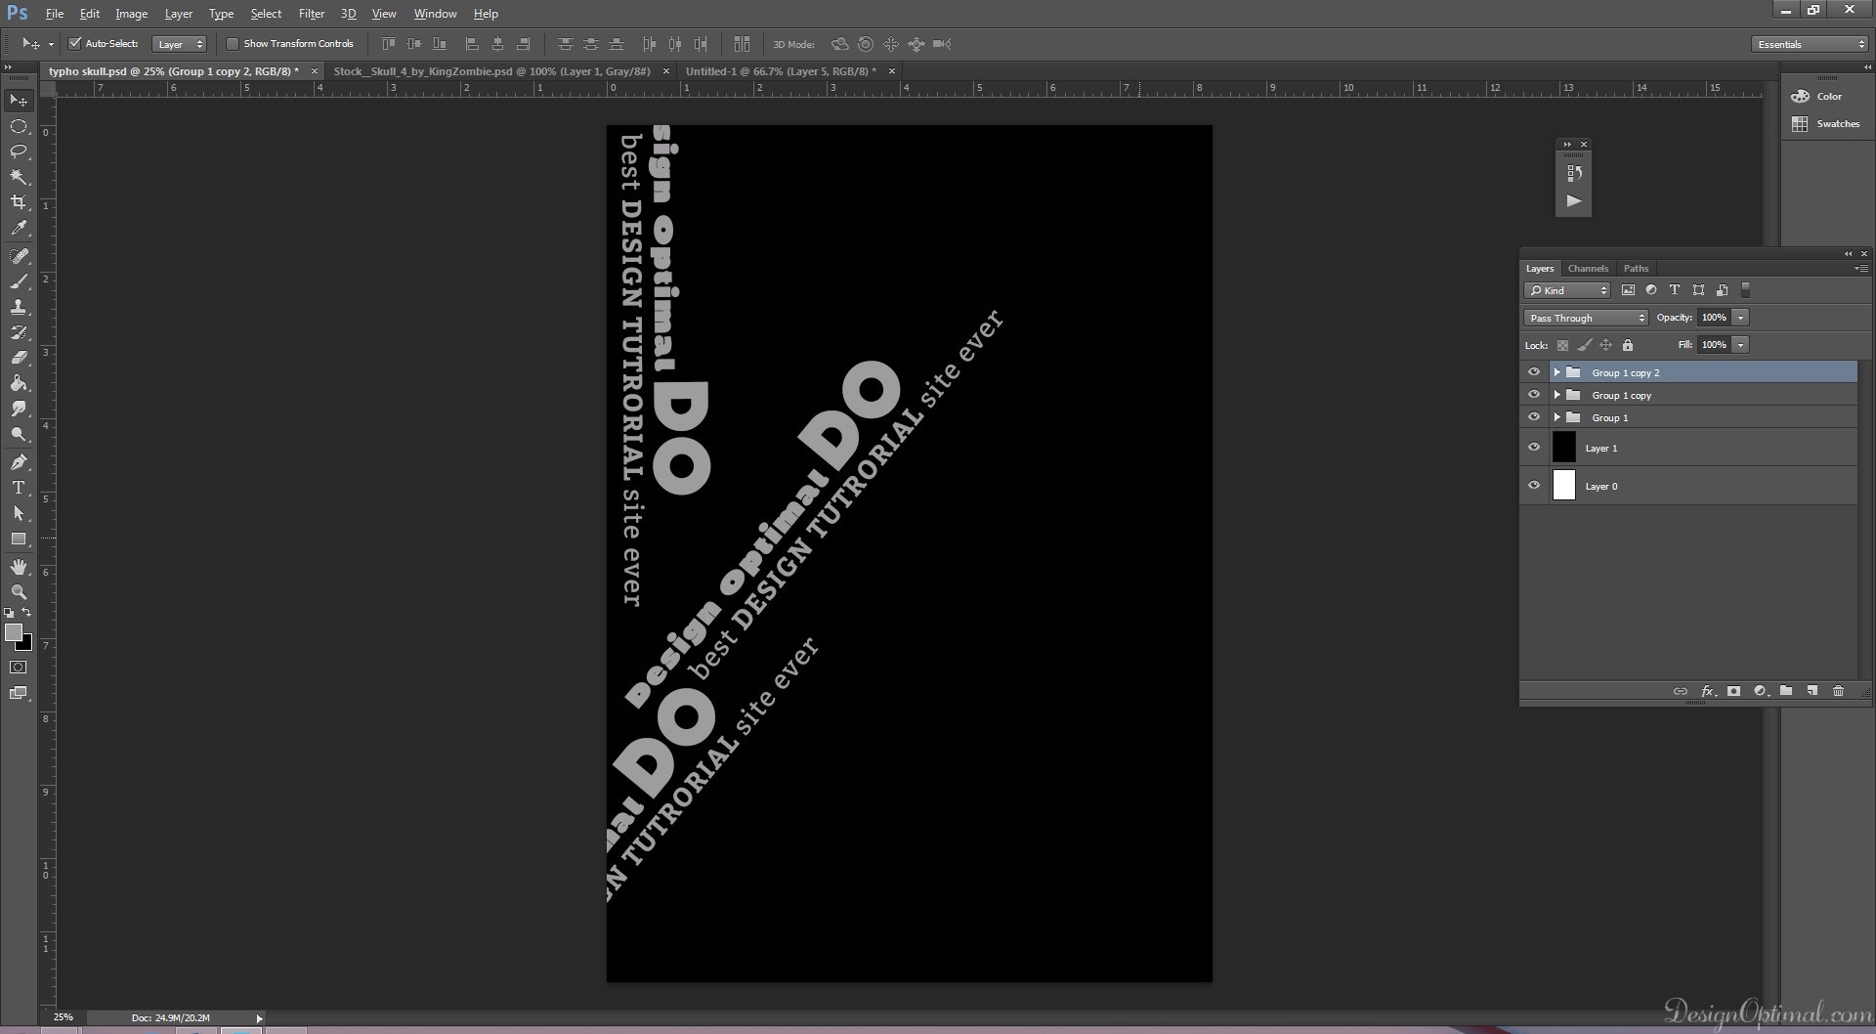Viewport: 1876px width, 1034px height.
Task: Open the Color panel
Action: pyautogui.click(x=1817, y=97)
